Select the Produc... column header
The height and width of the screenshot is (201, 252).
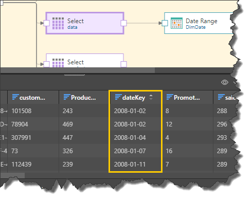point(84,97)
